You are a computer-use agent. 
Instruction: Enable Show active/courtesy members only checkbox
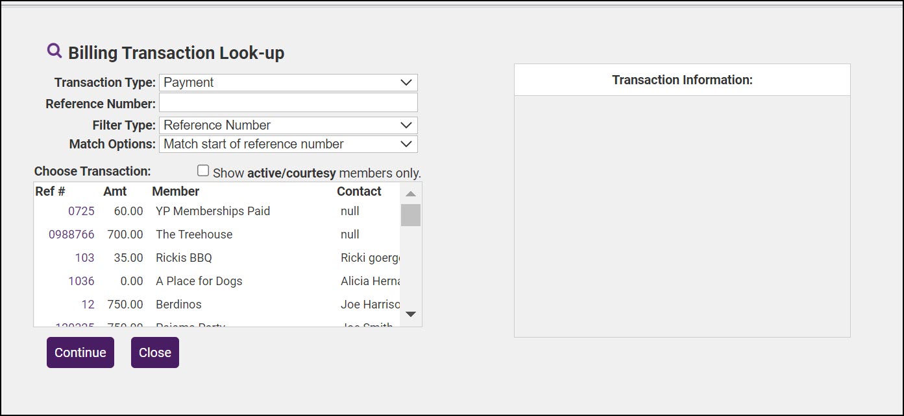pos(203,171)
